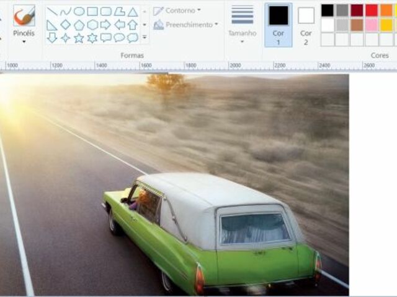Pick the pink color swatch

pos(372,25)
